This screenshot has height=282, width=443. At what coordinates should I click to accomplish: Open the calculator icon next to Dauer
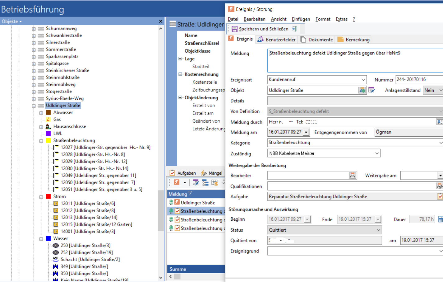click(x=440, y=219)
